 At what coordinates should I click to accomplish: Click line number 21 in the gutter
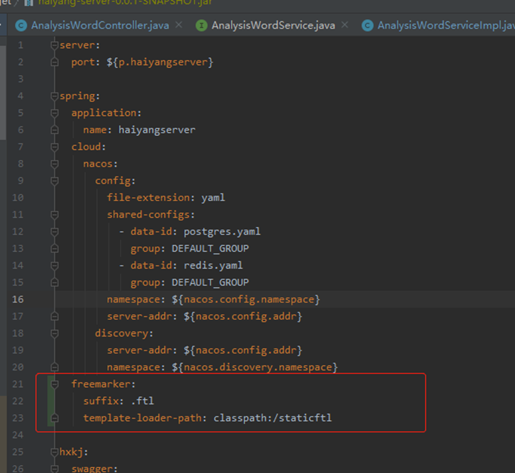coord(18,384)
